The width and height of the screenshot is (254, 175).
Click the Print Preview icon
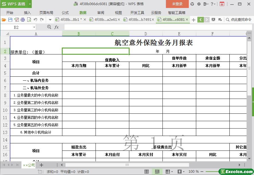29,20
